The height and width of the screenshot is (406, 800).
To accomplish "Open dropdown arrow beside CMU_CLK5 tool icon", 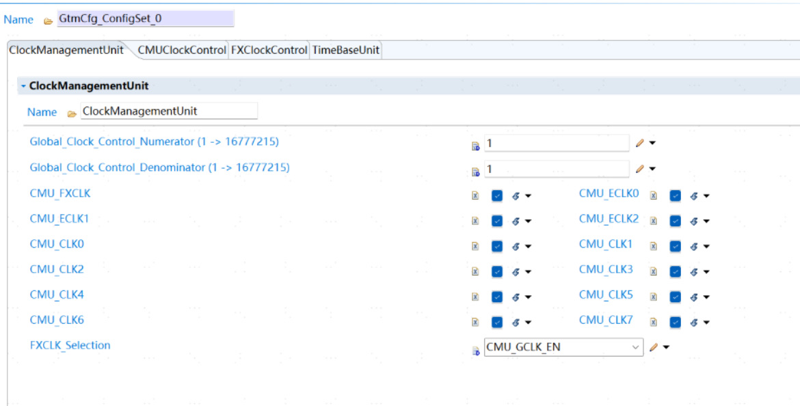I will [706, 297].
